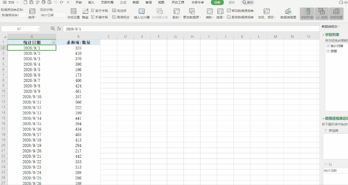Collapse the 字段列表 section
Image resolution: width=348 pixels, height=185 pixels.
[x=323, y=35]
